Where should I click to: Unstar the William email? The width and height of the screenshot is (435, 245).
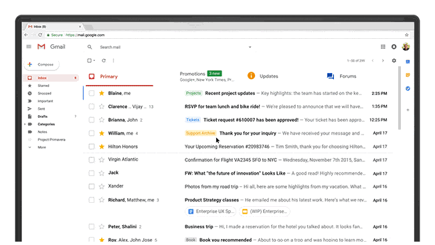(102, 133)
